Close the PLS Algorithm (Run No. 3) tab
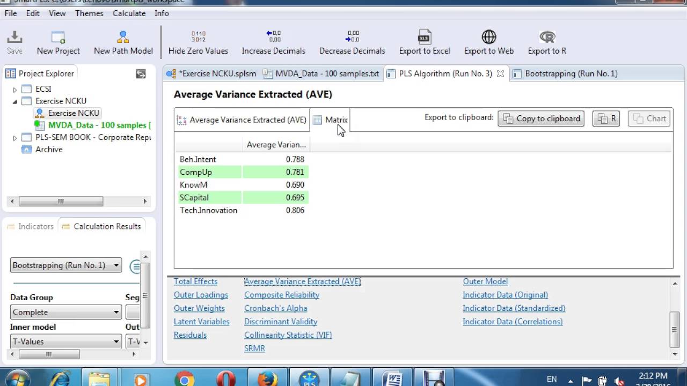Image resolution: width=687 pixels, height=386 pixels. [x=500, y=74]
